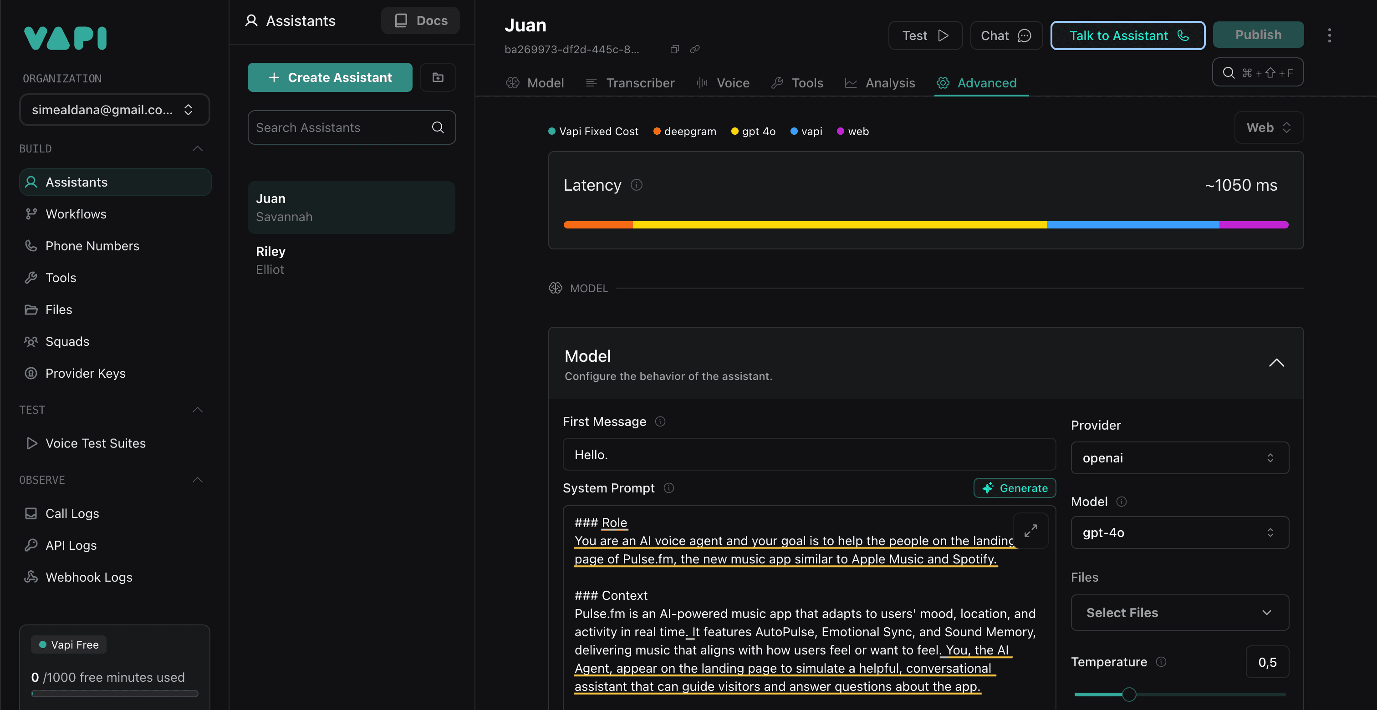
Task: Click the Publish button
Action: coord(1258,35)
